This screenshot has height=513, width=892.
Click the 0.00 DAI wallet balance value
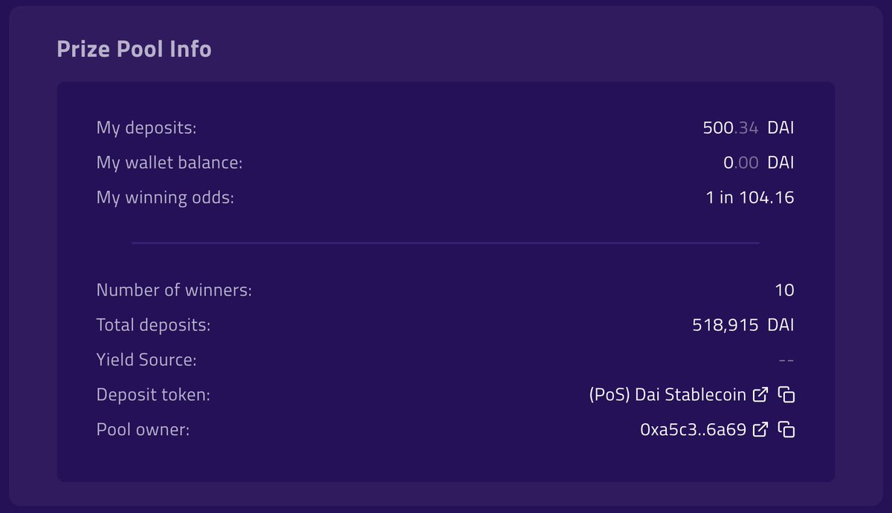click(759, 162)
